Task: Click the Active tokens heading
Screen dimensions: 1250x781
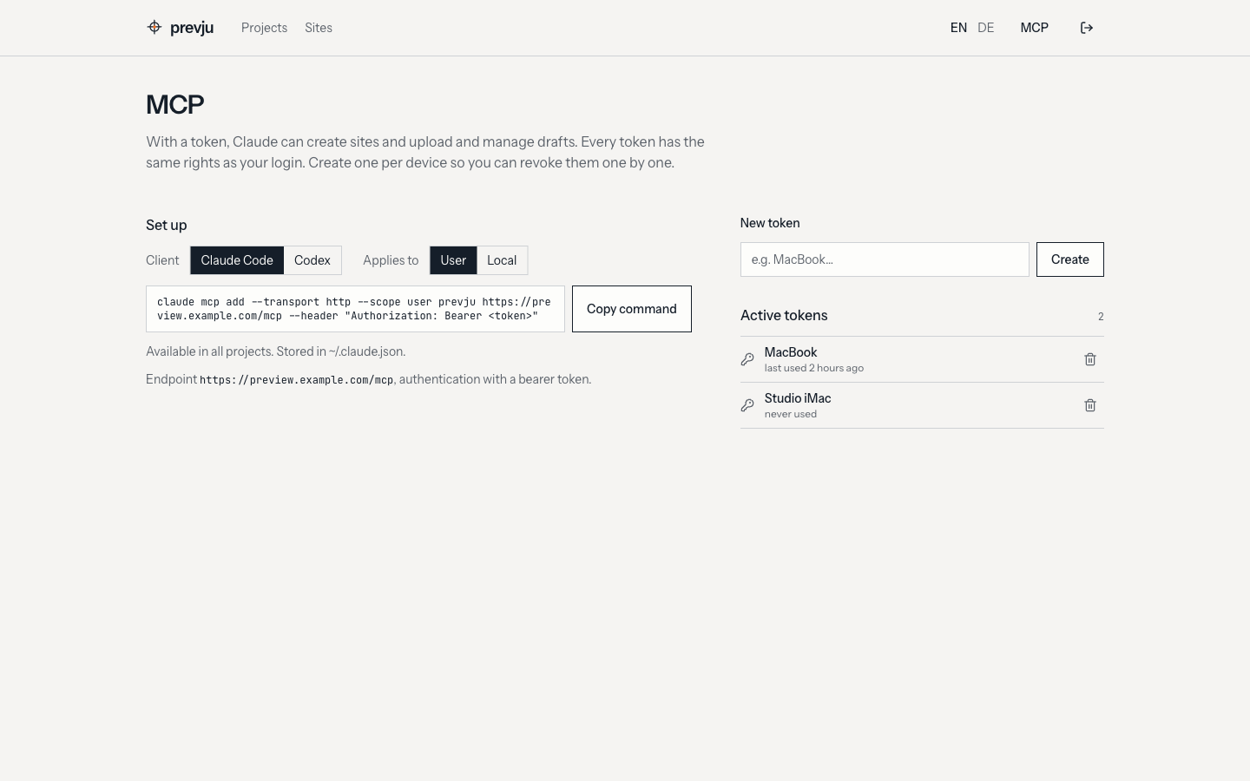Action: point(784,316)
